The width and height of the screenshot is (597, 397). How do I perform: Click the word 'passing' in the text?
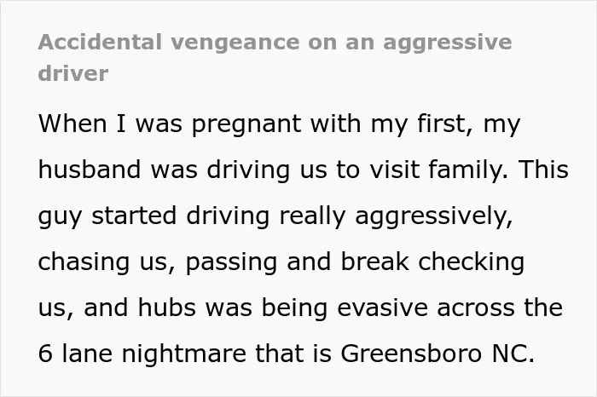pyautogui.click(x=231, y=262)
